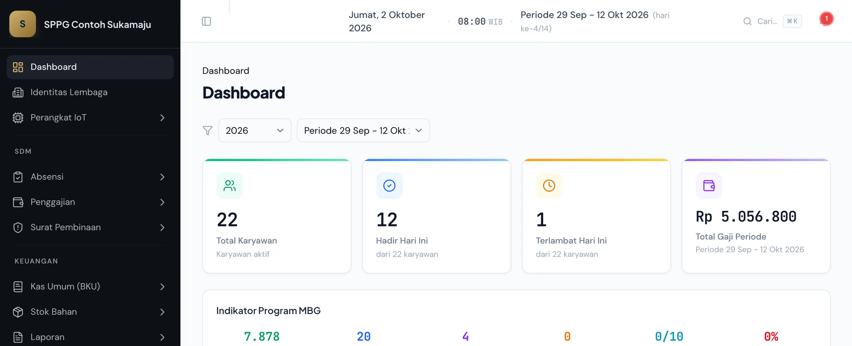Screen dimensions: 852x346
Task: Click the ⌘K shortcut badge
Action: (x=792, y=21)
